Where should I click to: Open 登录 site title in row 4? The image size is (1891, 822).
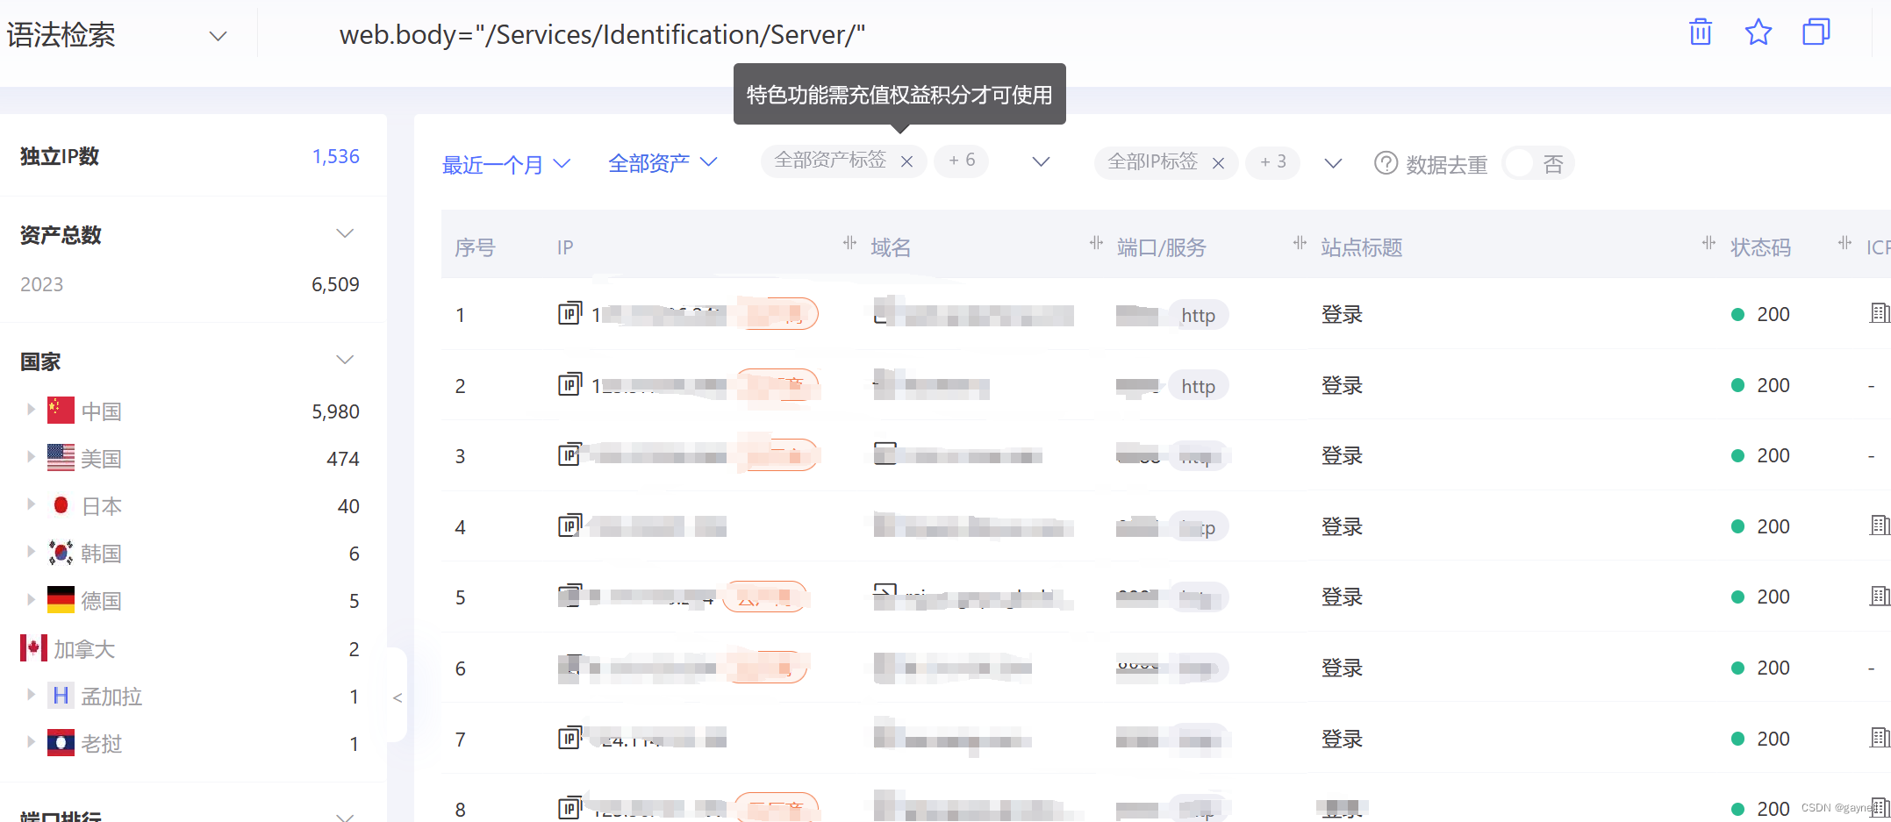(1342, 526)
